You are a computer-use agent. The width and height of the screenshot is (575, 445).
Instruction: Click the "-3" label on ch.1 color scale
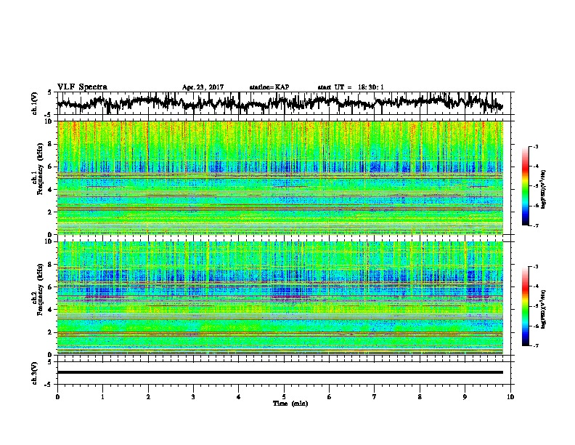536,146
